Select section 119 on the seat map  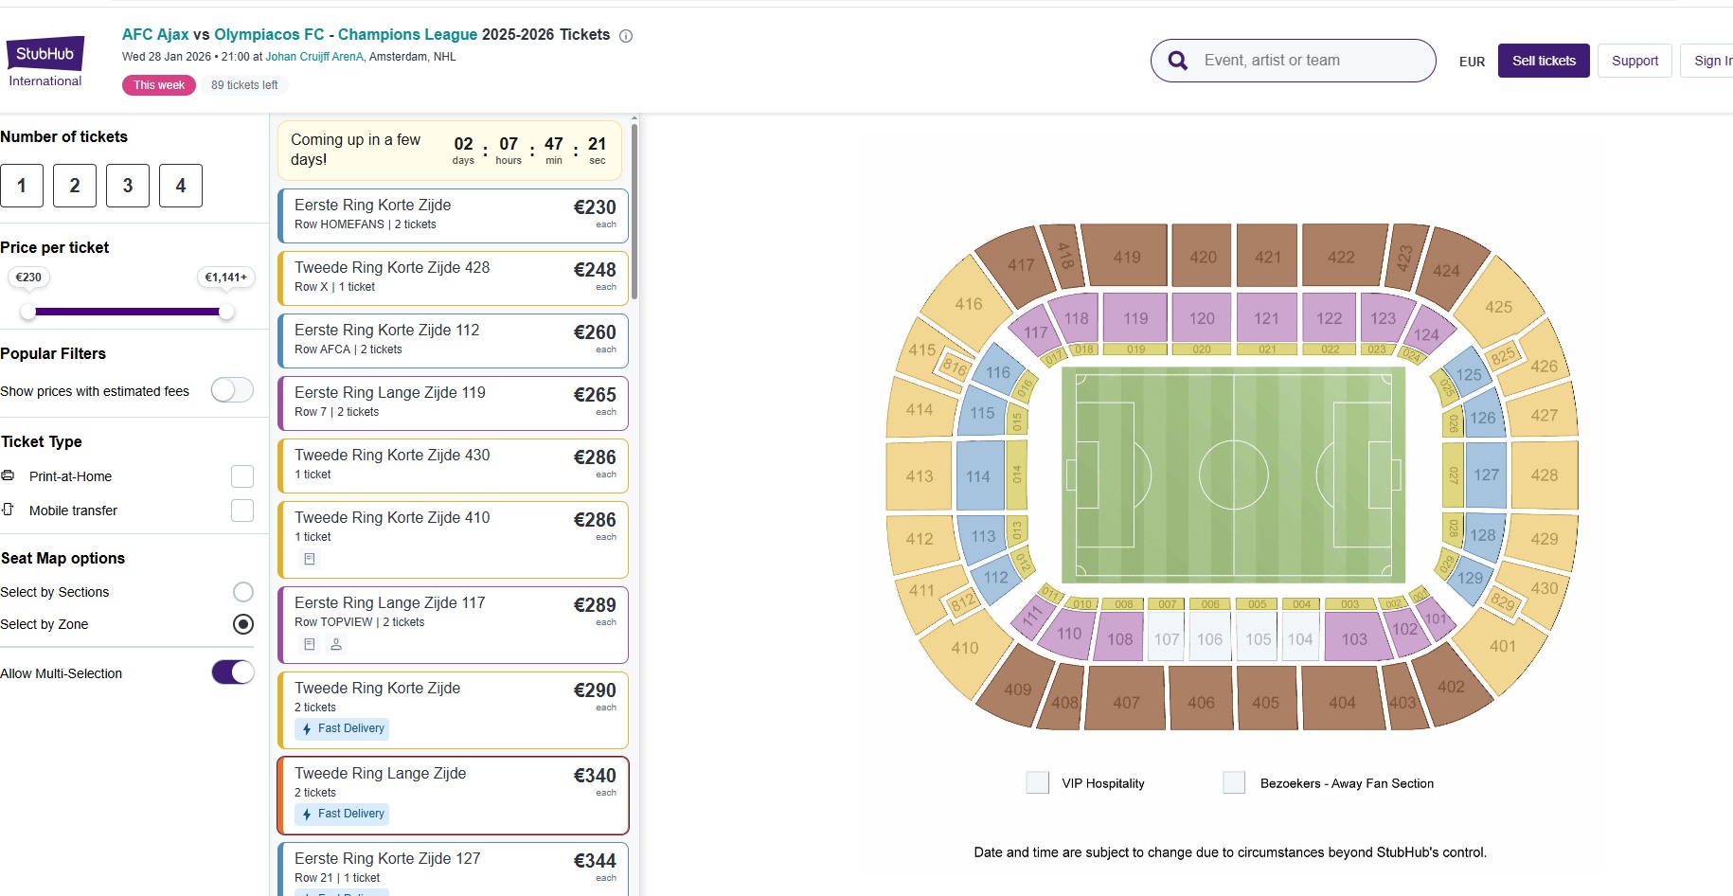[x=1135, y=318]
